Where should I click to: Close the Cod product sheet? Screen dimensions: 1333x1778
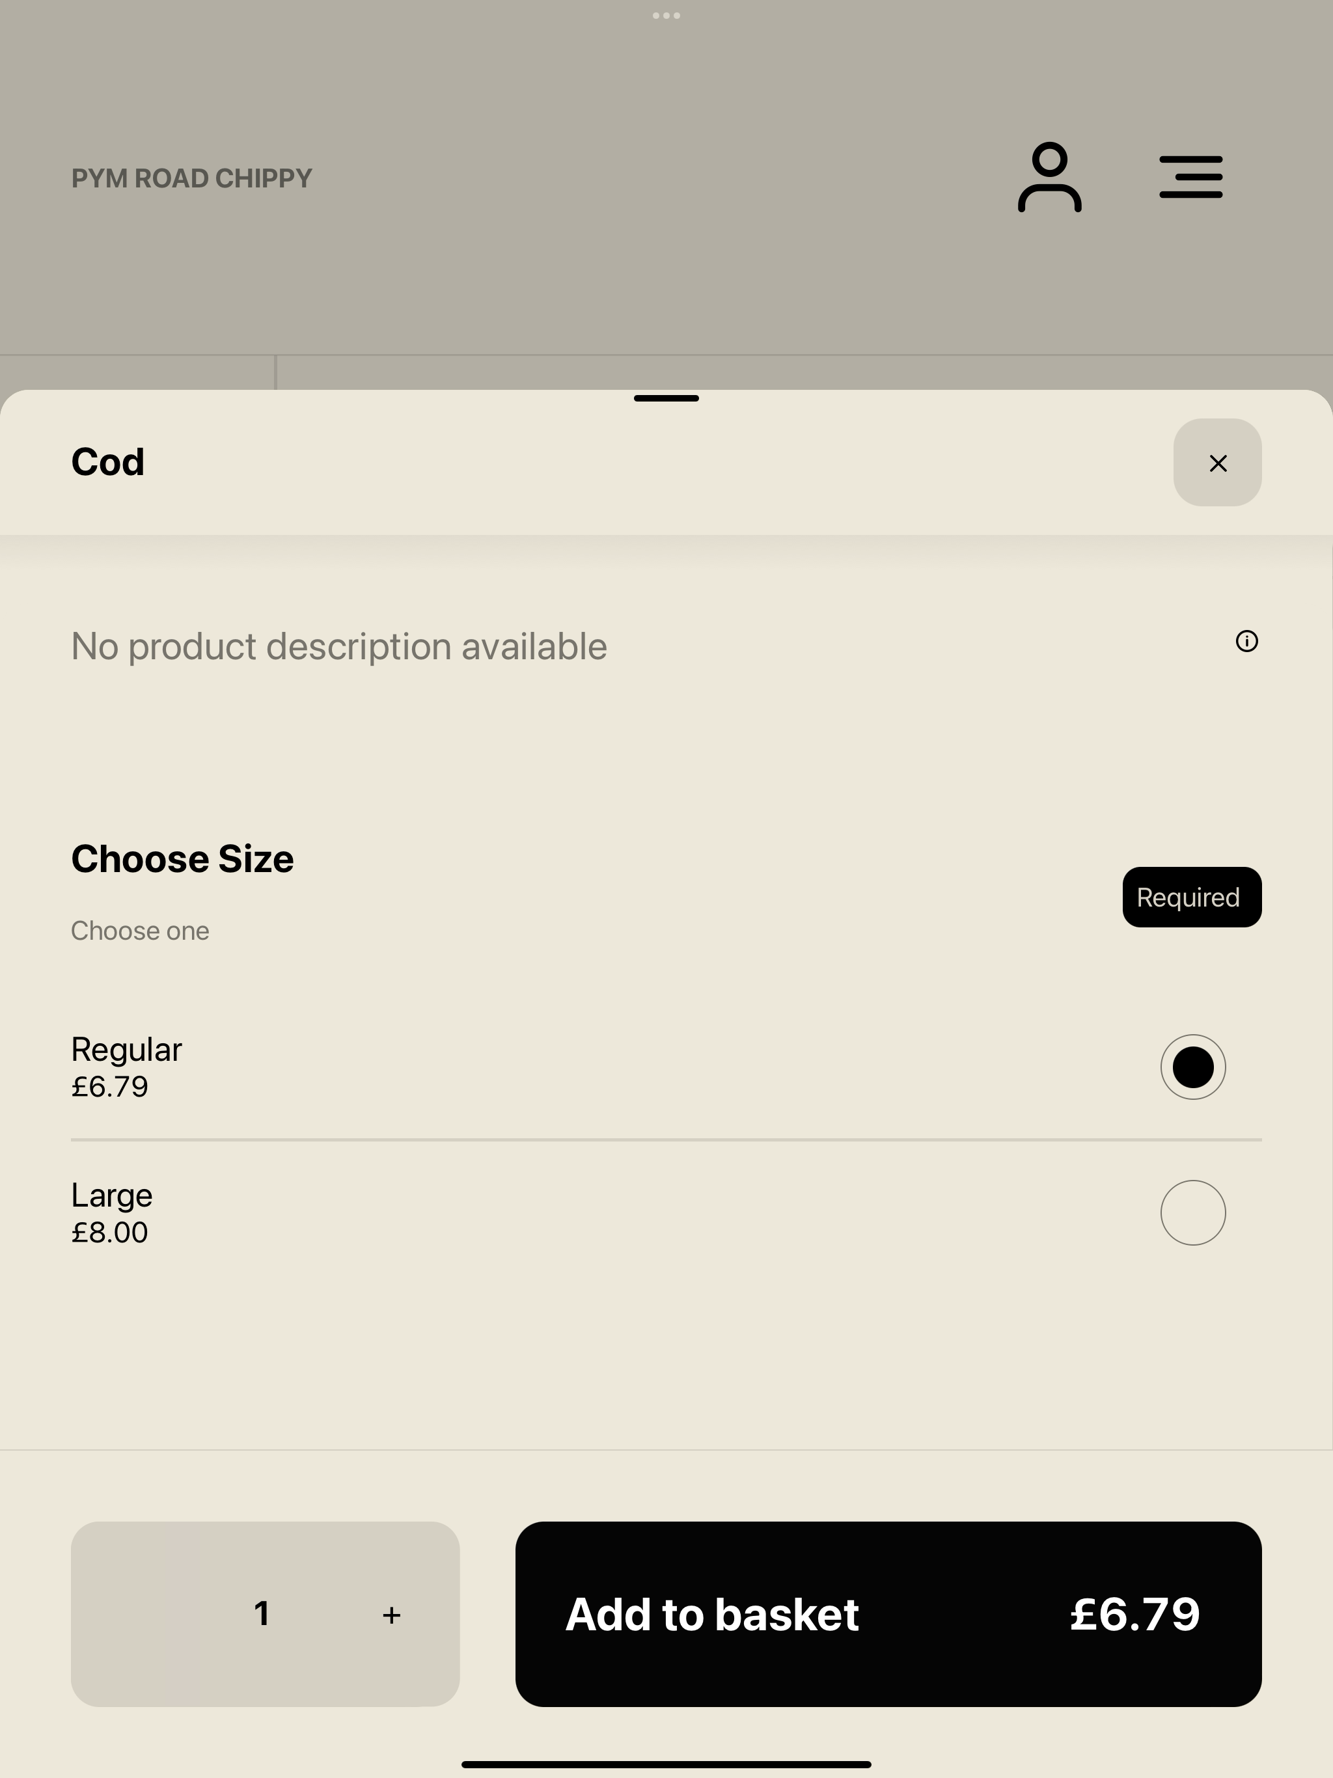tap(1217, 462)
